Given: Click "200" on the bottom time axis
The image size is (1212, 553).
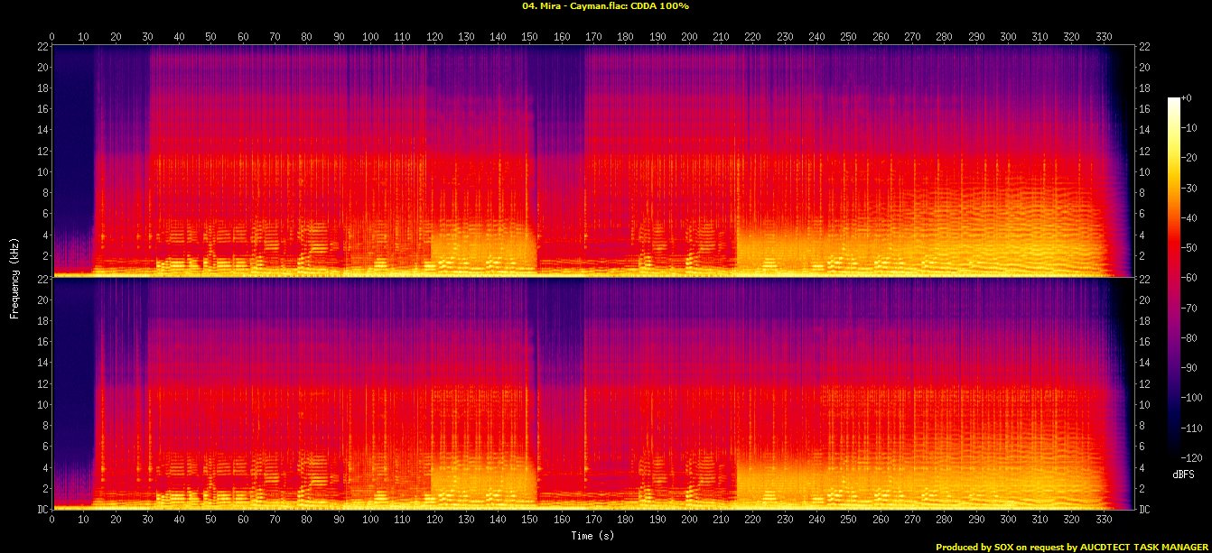Looking at the screenshot, I should [689, 521].
